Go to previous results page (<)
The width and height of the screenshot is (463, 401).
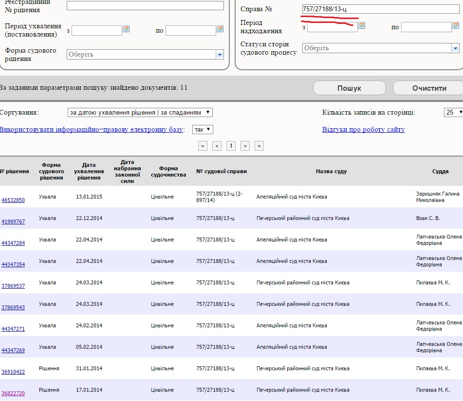[217, 145]
